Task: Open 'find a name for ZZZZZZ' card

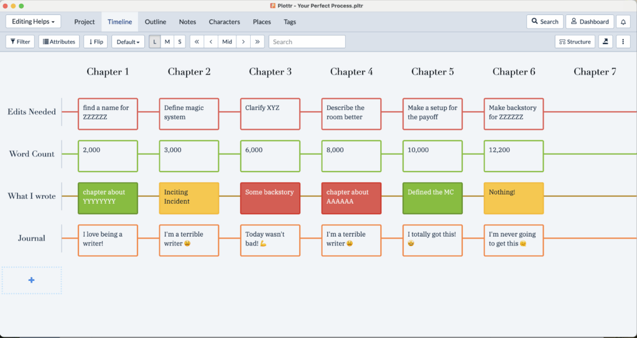Action: (x=108, y=114)
